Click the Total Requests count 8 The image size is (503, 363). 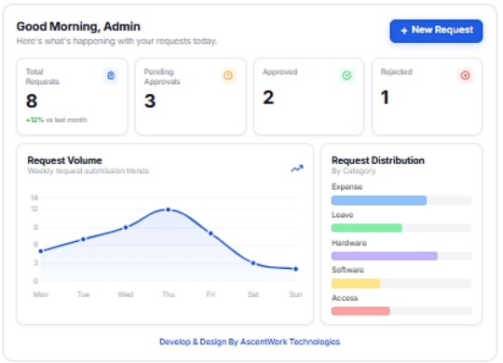[x=32, y=101]
